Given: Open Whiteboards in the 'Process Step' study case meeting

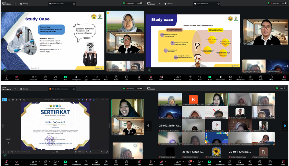Looking at the screenshot, I should 96,77.
